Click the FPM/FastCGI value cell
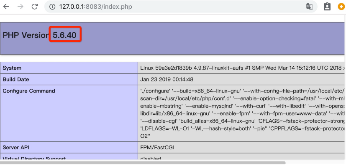Screen dimensions: 346x166 coord(242,148)
